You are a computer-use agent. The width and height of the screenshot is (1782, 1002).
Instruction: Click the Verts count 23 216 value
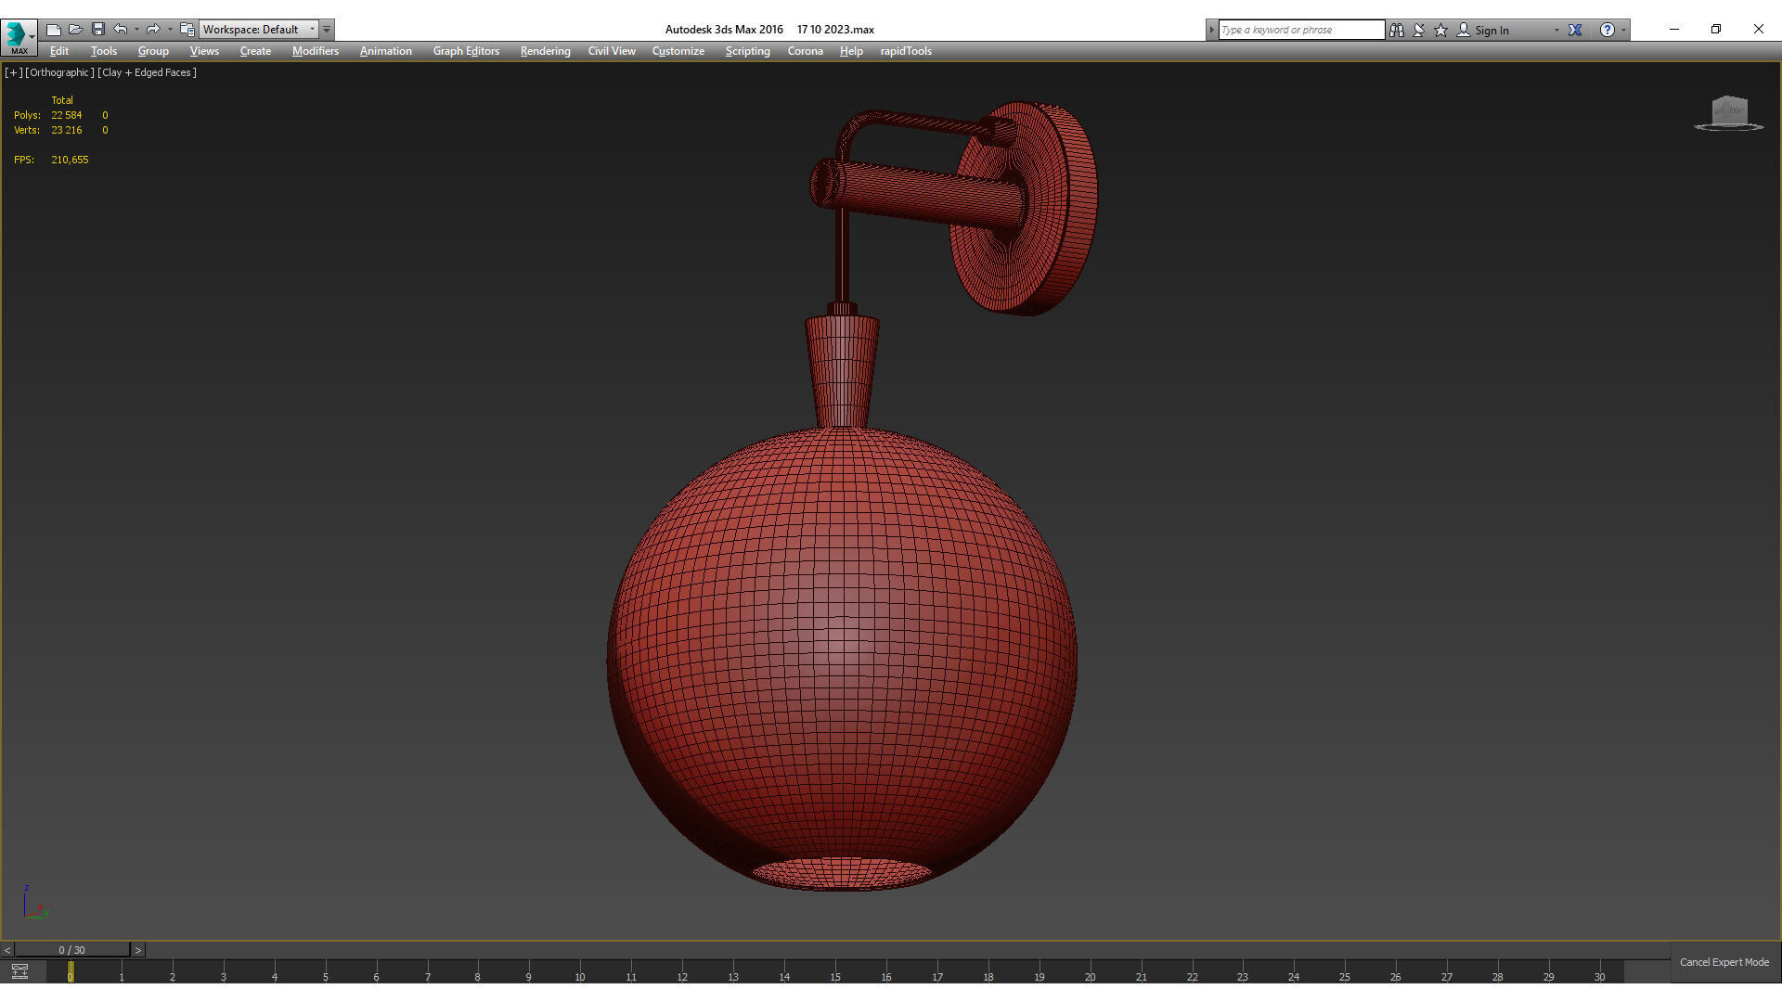[x=66, y=130]
